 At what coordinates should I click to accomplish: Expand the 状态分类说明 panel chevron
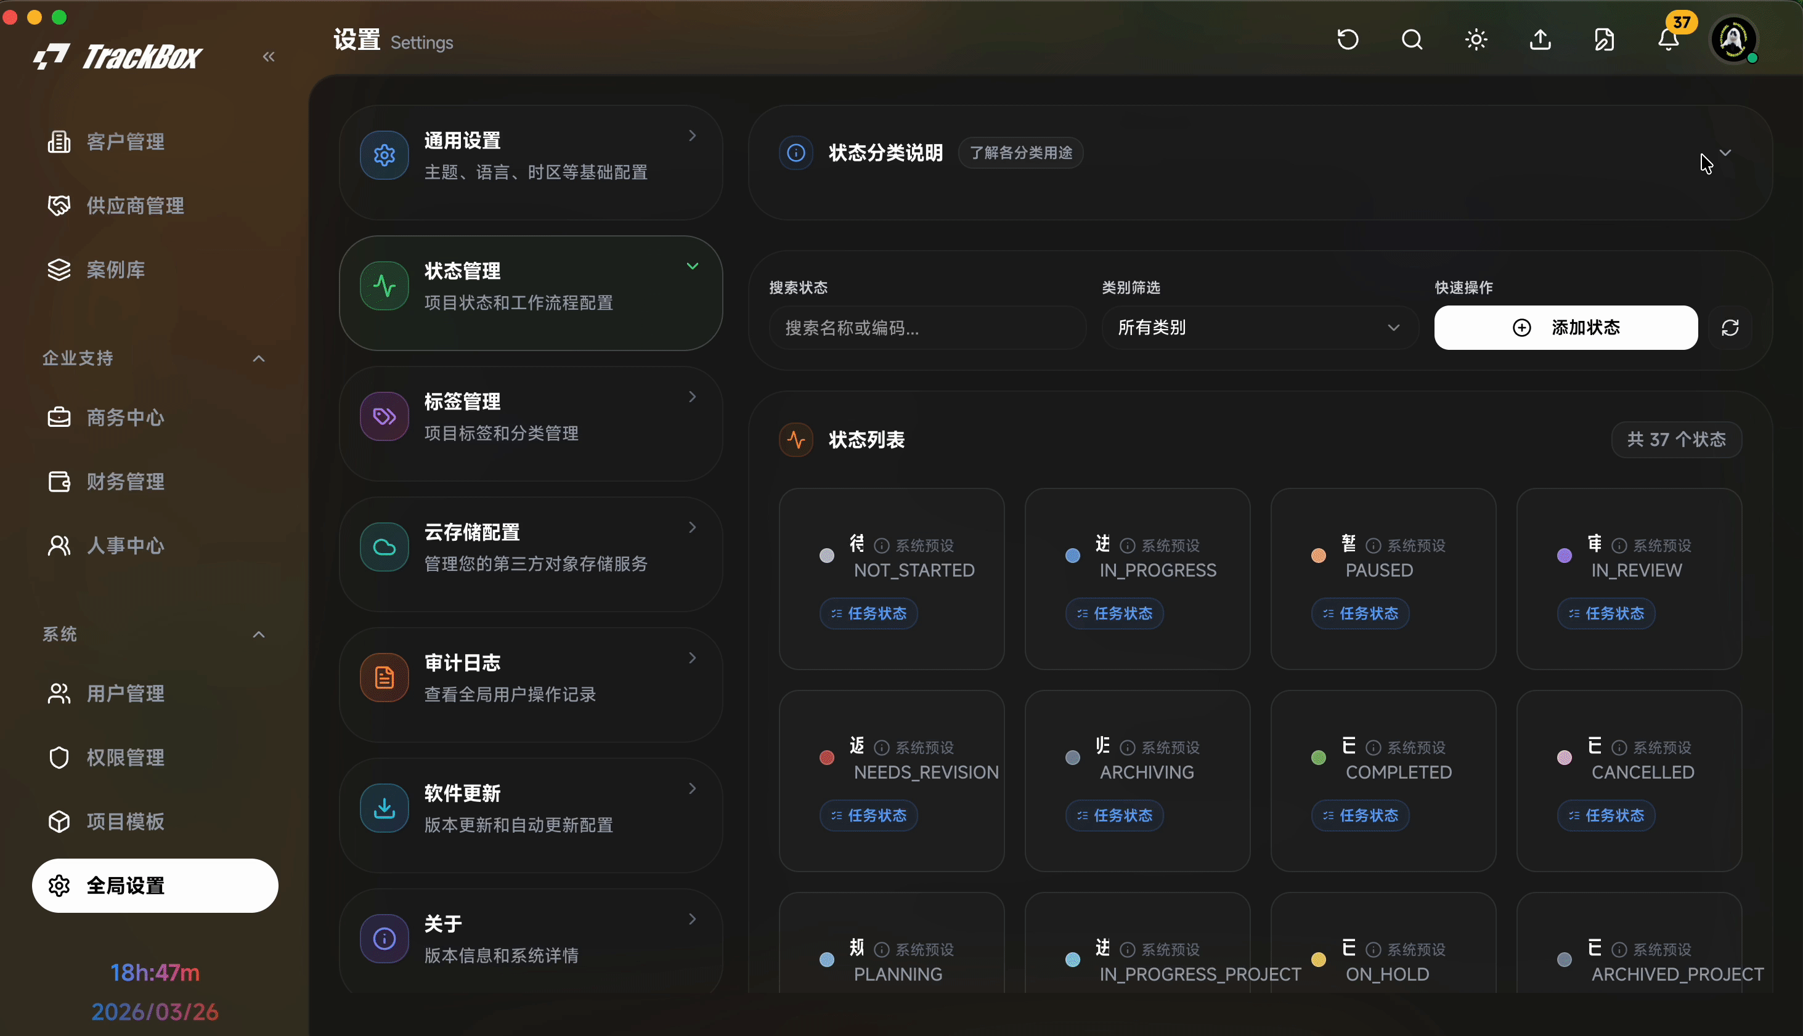(1725, 152)
